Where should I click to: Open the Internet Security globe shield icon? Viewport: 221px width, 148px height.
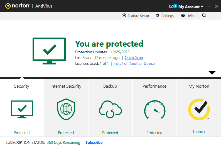coord(66,109)
